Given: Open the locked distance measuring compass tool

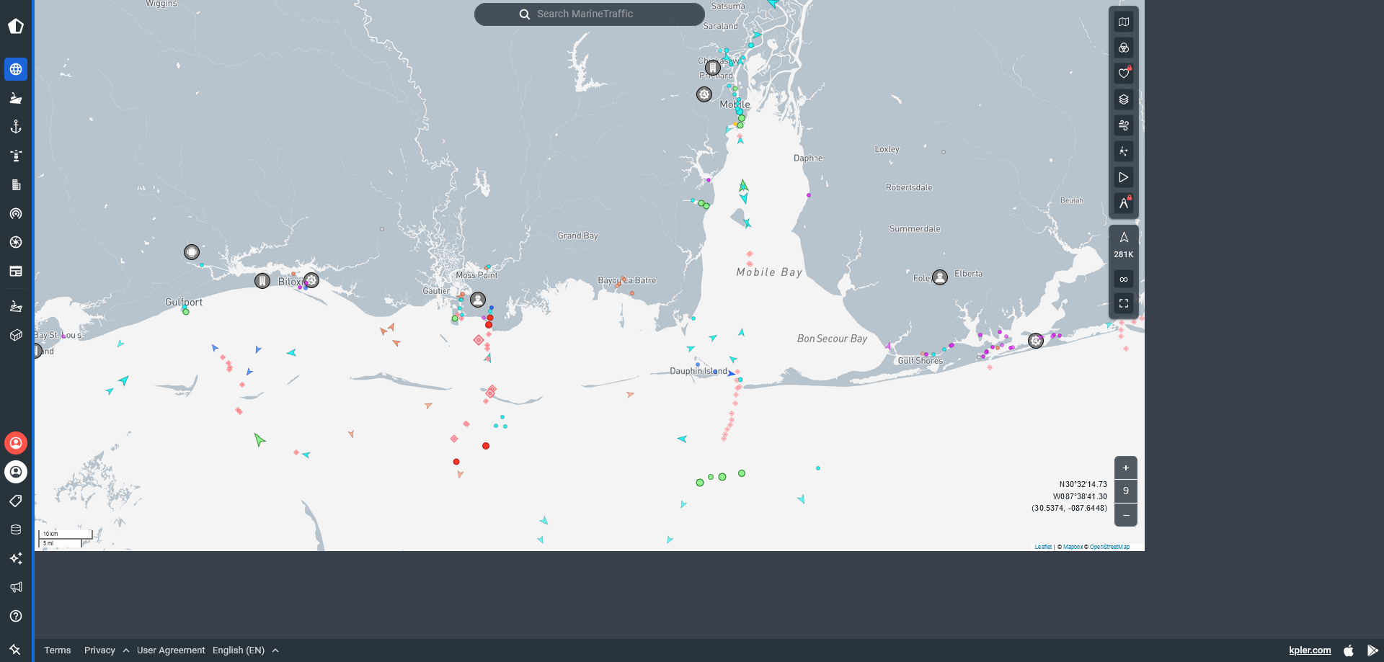Looking at the screenshot, I should (x=1124, y=203).
